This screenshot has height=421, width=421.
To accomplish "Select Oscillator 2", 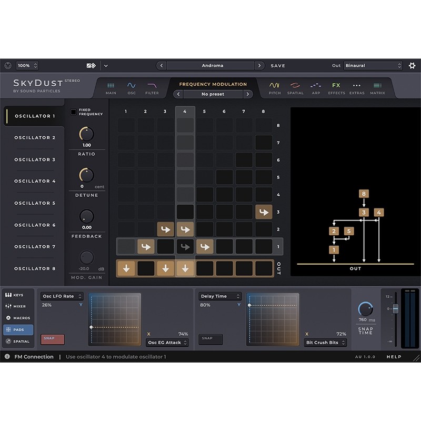I will point(34,137).
